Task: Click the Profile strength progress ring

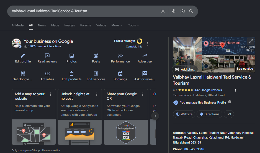Action: pos(140,41)
